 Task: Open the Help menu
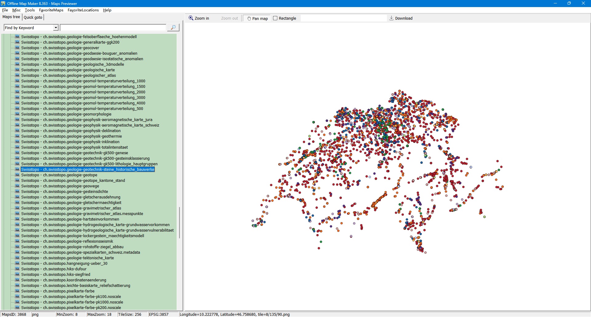[107, 10]
